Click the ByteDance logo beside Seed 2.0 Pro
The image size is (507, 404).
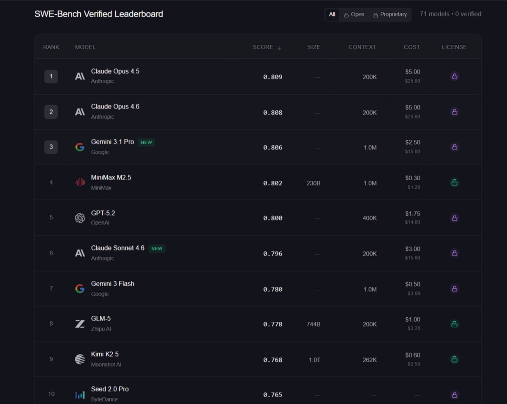click(x=79, y=395)
